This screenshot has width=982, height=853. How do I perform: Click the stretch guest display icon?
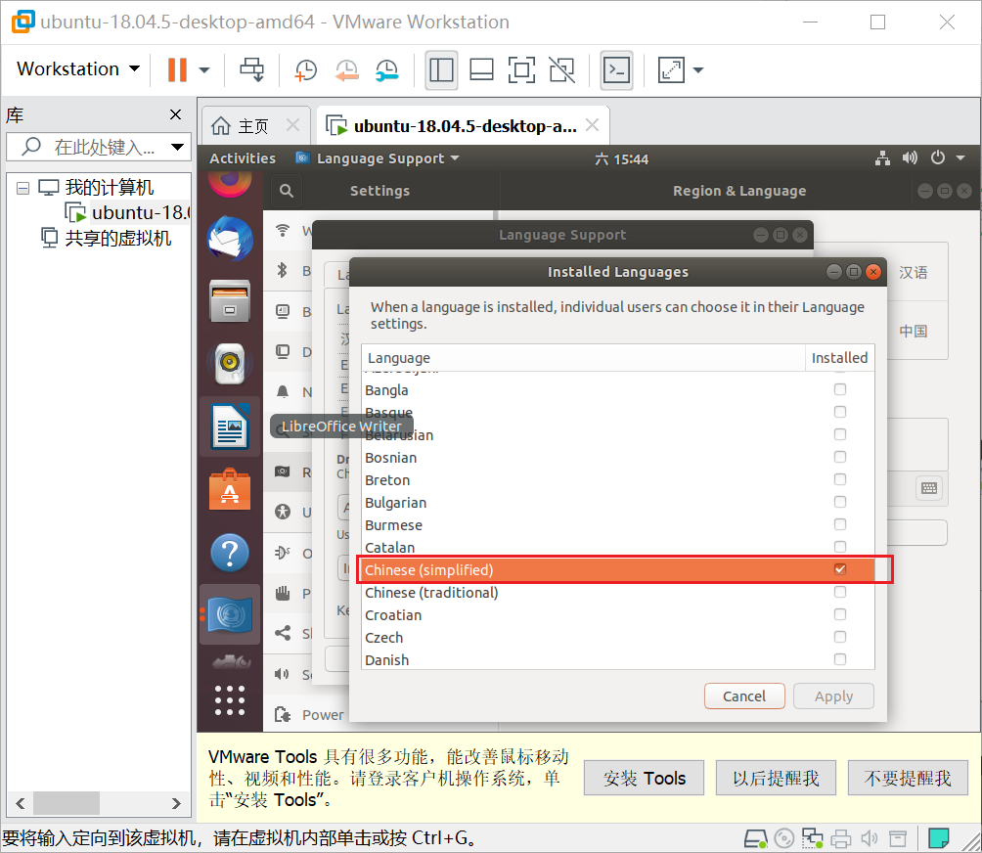point(671,70)
